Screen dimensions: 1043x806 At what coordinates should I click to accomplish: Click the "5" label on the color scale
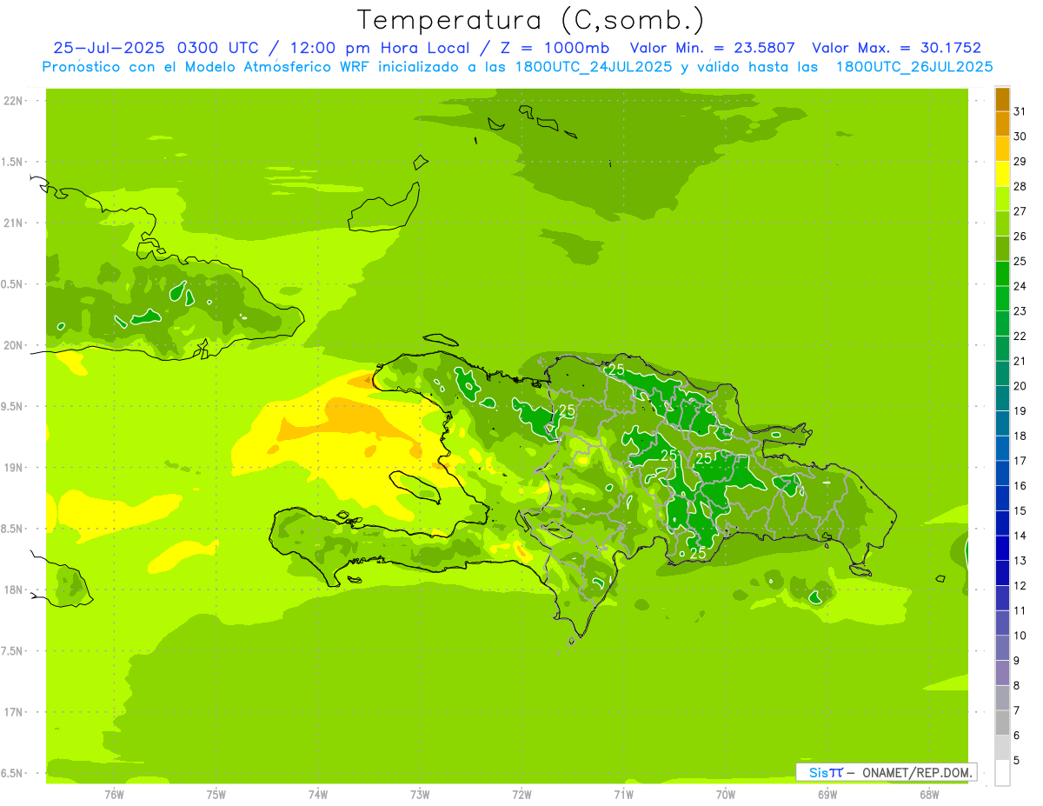click(x=1017, y=760)
